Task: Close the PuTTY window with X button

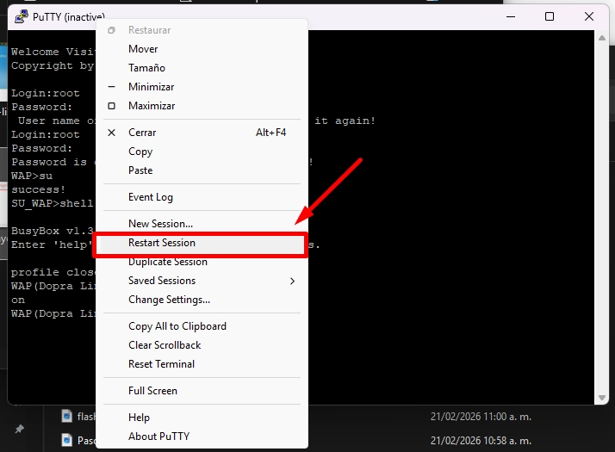Action: 589,16
